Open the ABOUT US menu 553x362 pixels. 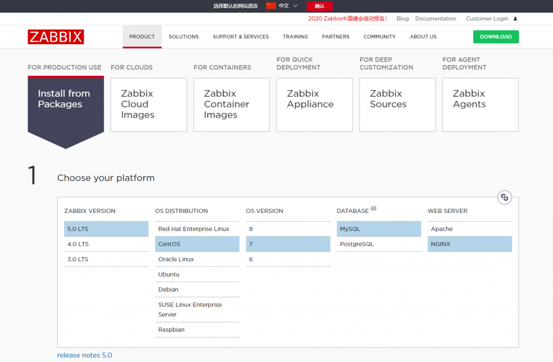(x=423, y=37)
